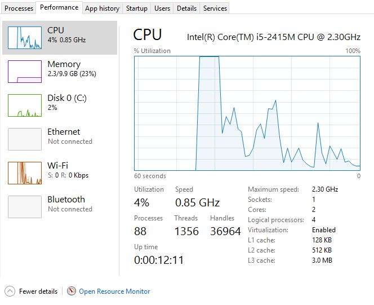Open the Disk 0 (C:) graph thumbnail

tap(25, 105)
